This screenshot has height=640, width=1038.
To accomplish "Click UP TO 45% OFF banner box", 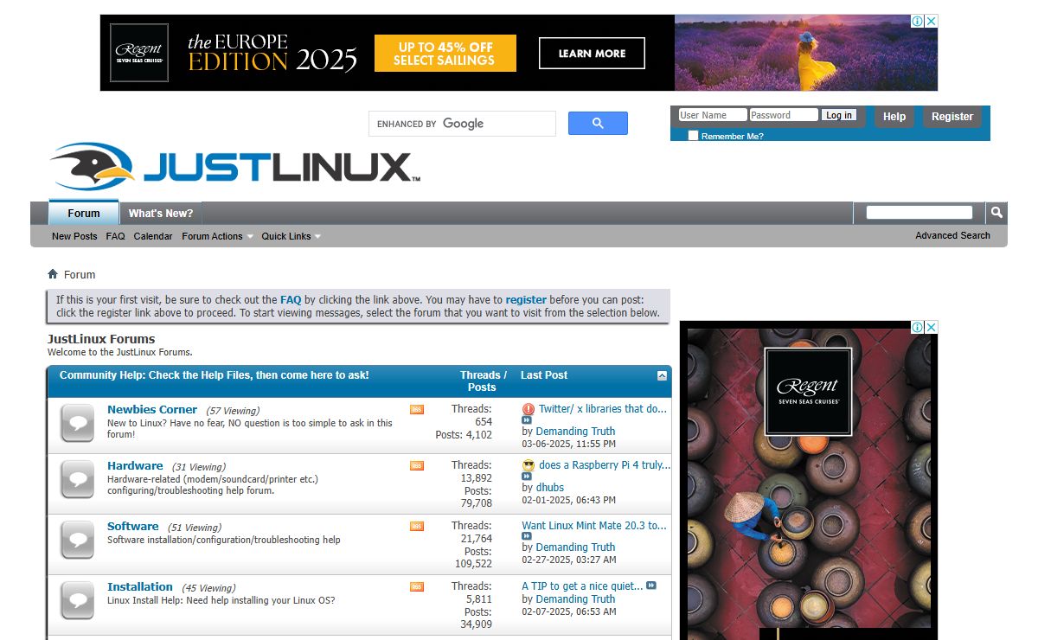I will click(445, 53).
